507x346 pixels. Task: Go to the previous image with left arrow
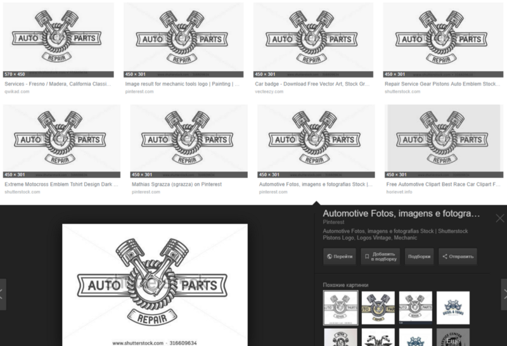pyautogui.click(x=3, y=294)
